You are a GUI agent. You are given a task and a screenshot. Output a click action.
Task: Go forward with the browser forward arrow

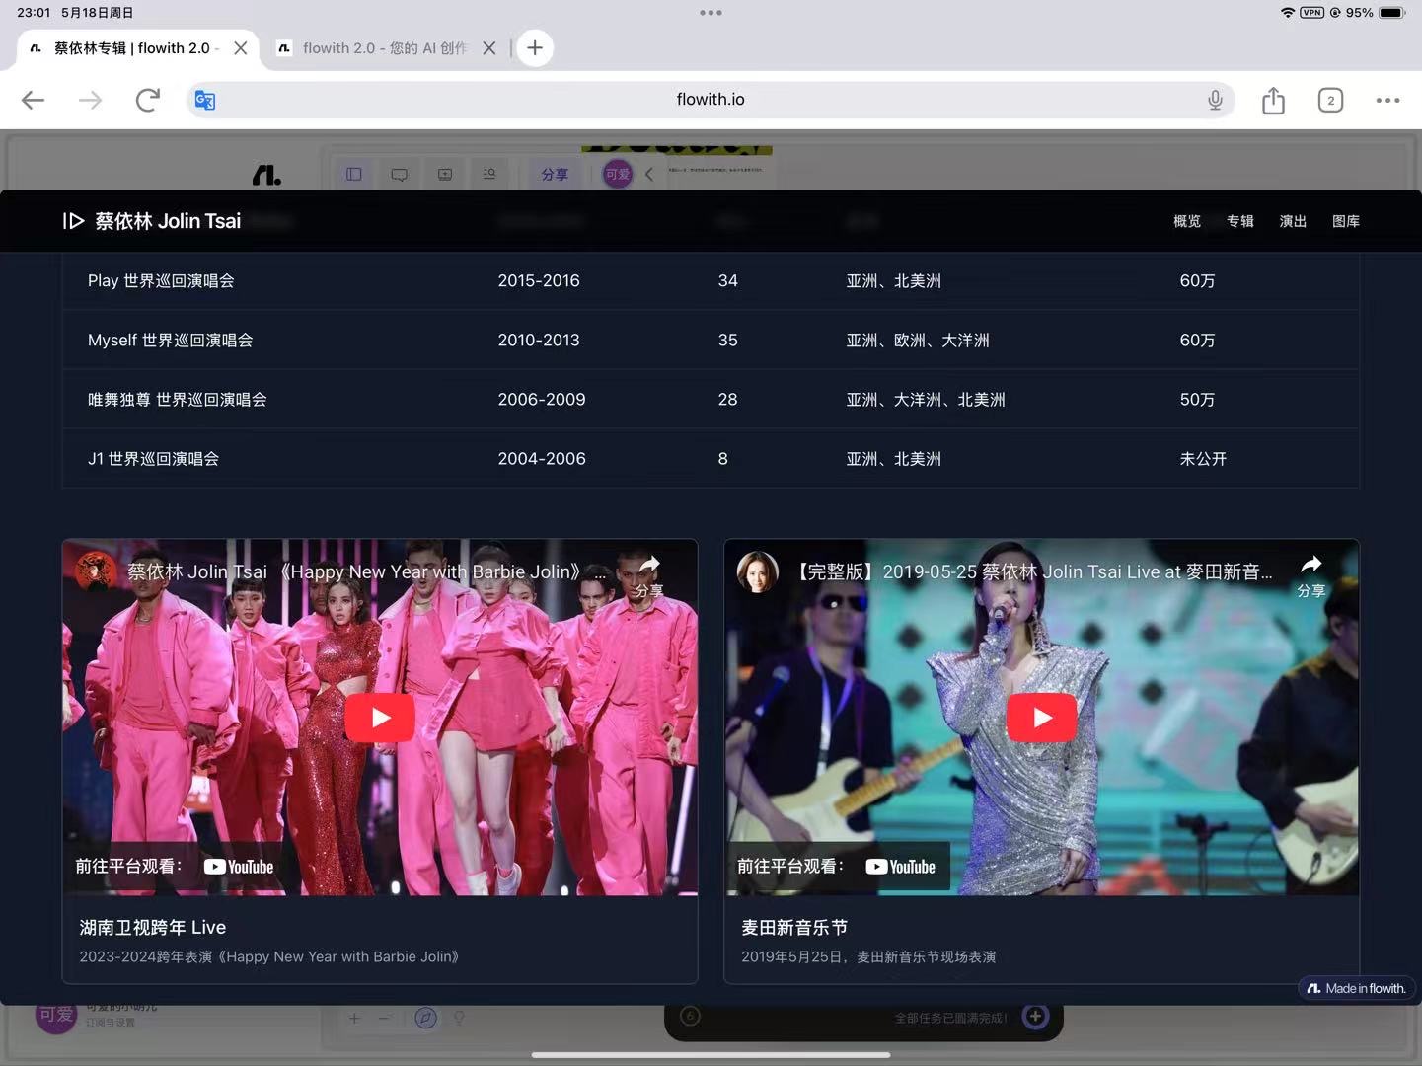(x=91, y=100)
